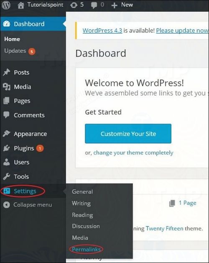Choose General in the Settings submenu
The image size is (209, 263).
[82, 191]
